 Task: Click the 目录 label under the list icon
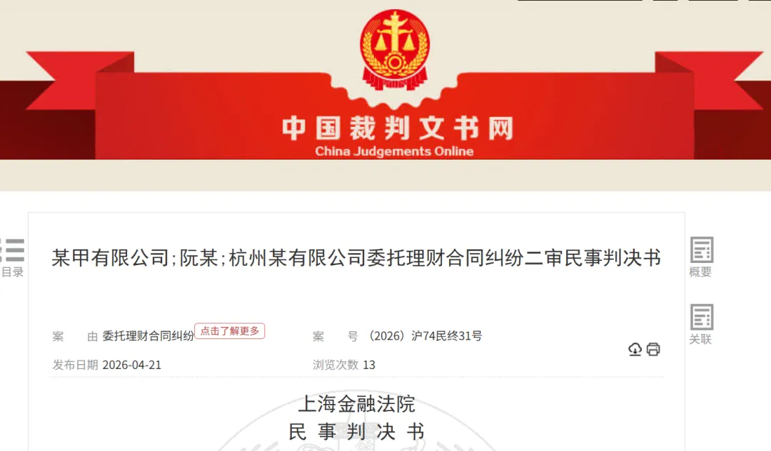[x=13, y=272]
